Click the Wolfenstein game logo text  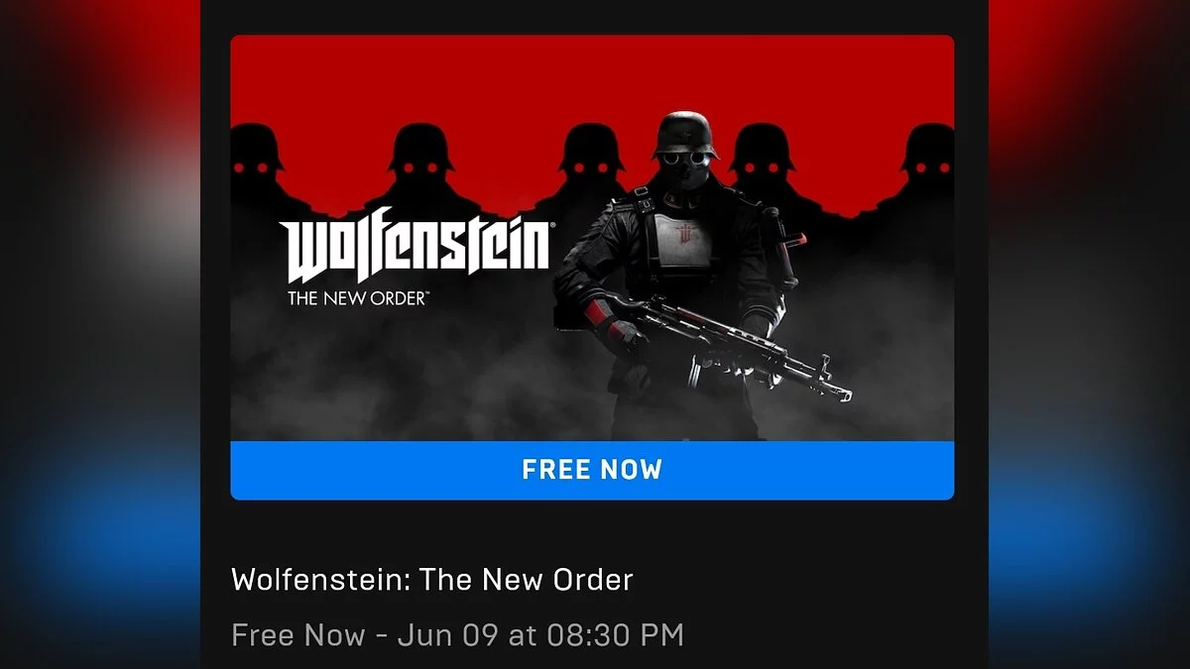415,252
